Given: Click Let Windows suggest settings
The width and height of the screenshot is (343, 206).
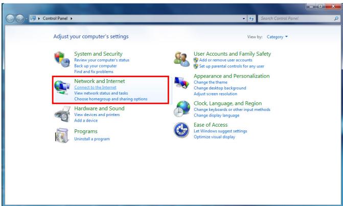Looking at the screenshot, I should point(220,131).
